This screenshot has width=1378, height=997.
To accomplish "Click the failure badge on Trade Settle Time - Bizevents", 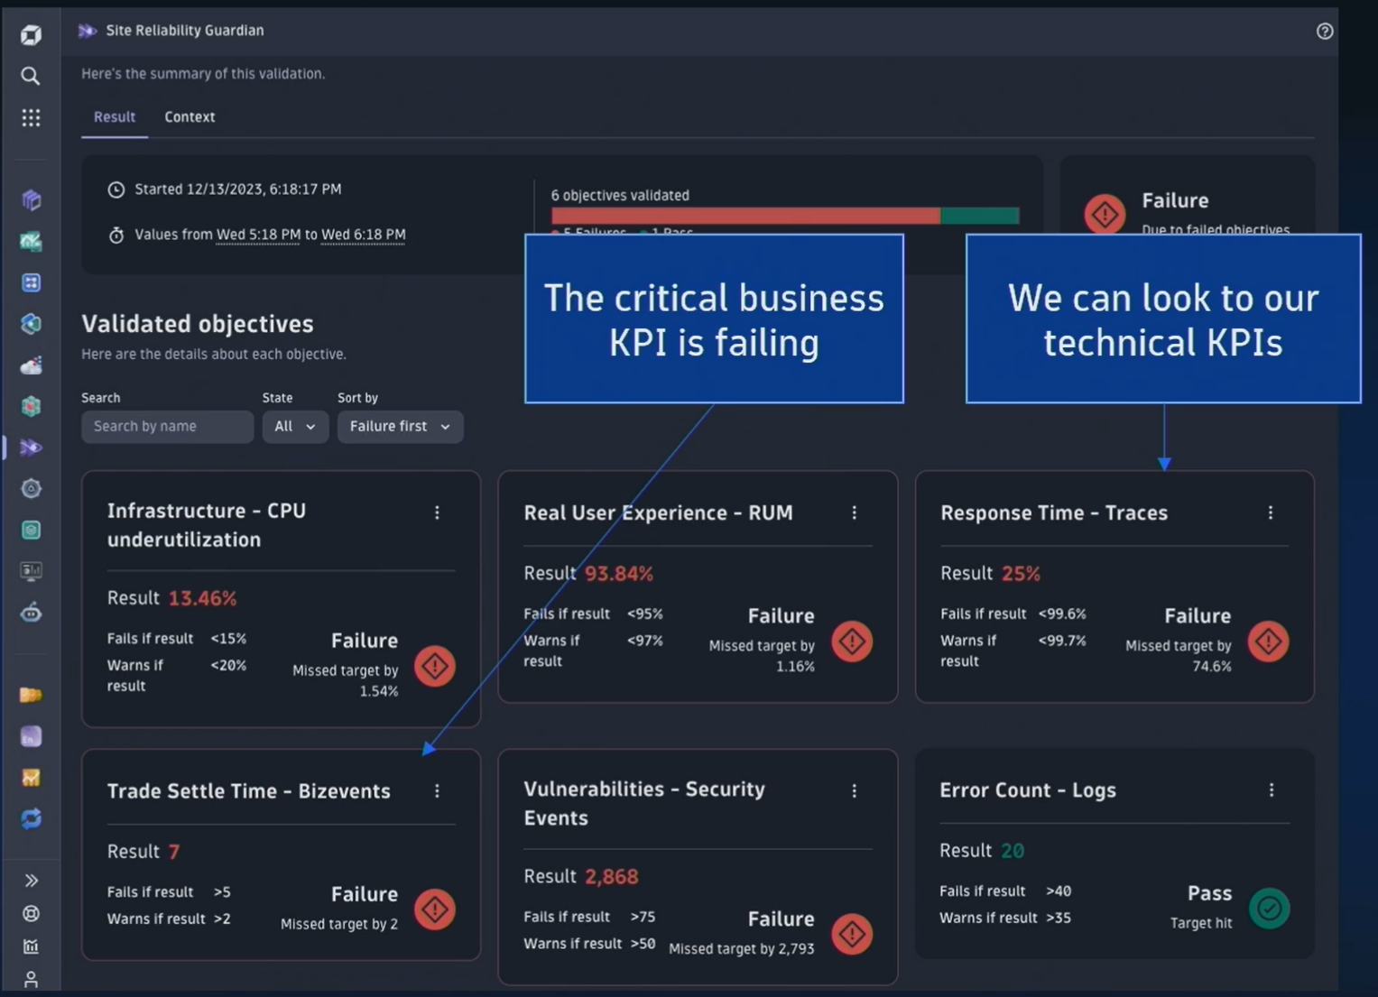I will pos(434,909).
